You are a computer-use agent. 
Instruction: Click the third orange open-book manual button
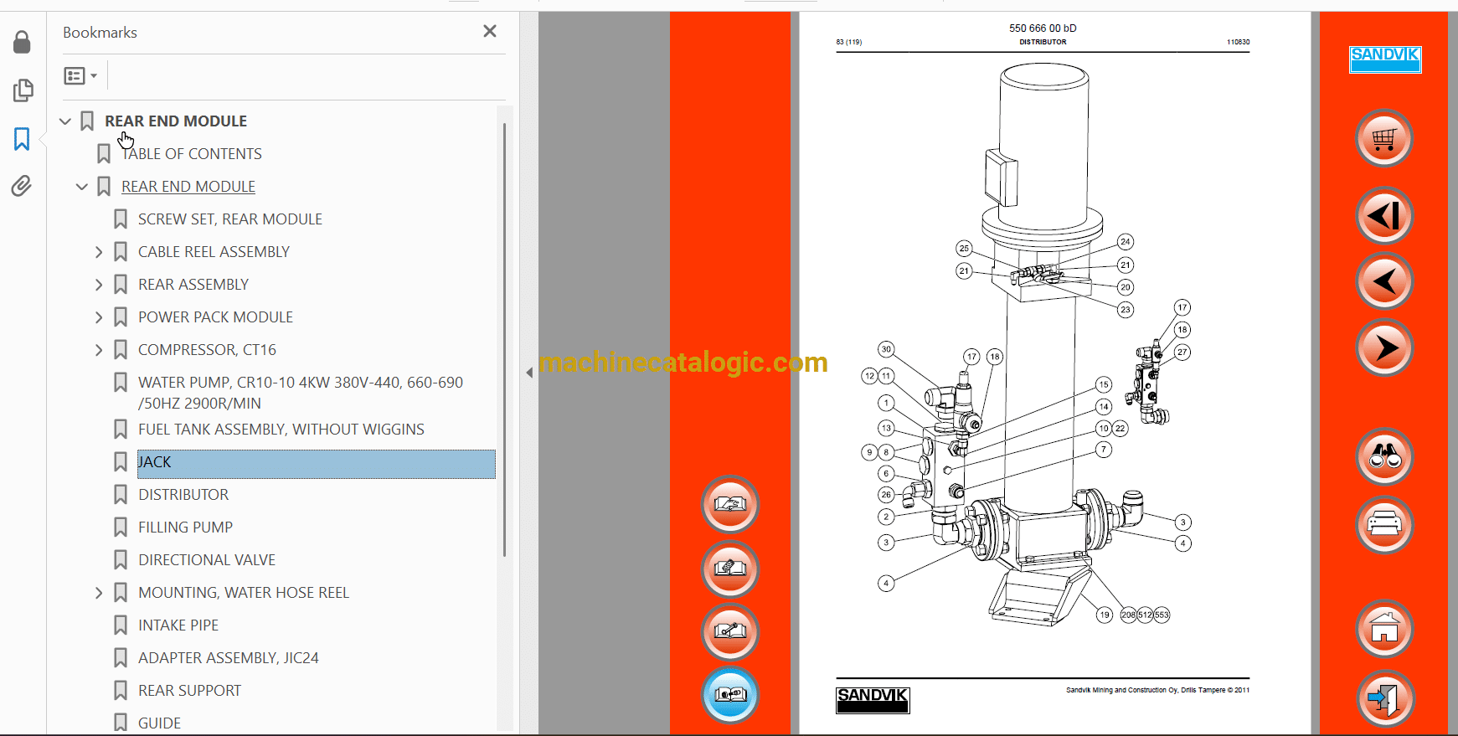730,631
